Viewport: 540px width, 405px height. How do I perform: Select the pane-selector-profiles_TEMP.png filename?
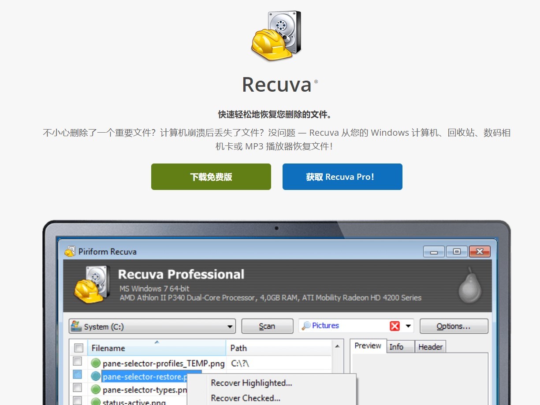click(x=164, y=364)
